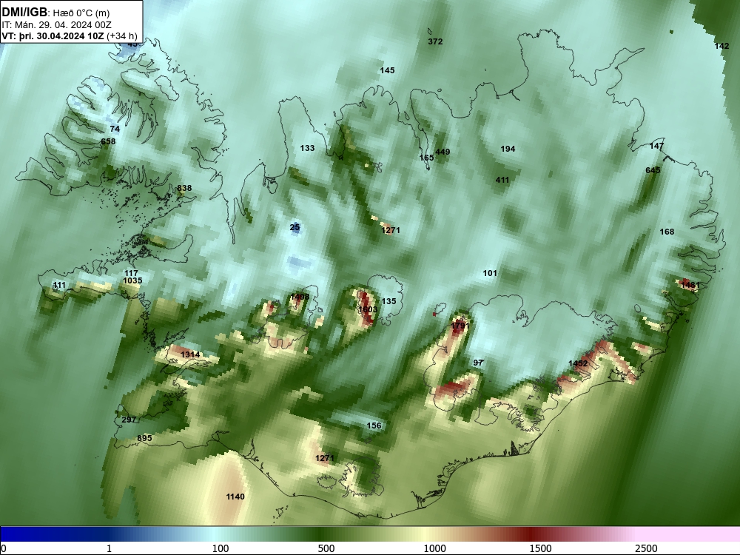Image resolution: width=740 pixels, height=555 pixels.
Task: Click the map value 117
Action: click(x=131, y=273)
